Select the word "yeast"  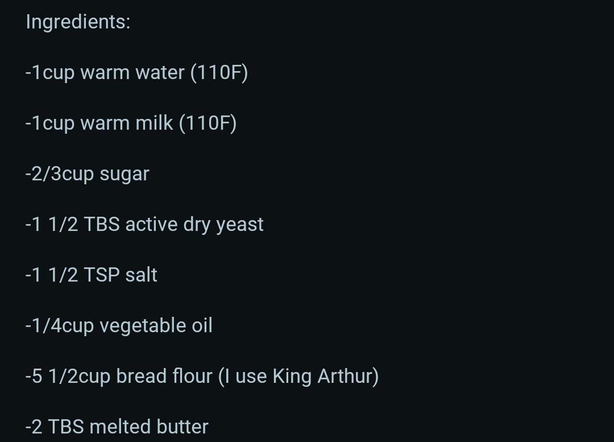pos(239,225)
